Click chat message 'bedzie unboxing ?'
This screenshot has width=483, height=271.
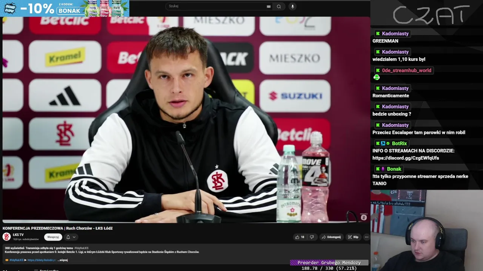(392, 114)
